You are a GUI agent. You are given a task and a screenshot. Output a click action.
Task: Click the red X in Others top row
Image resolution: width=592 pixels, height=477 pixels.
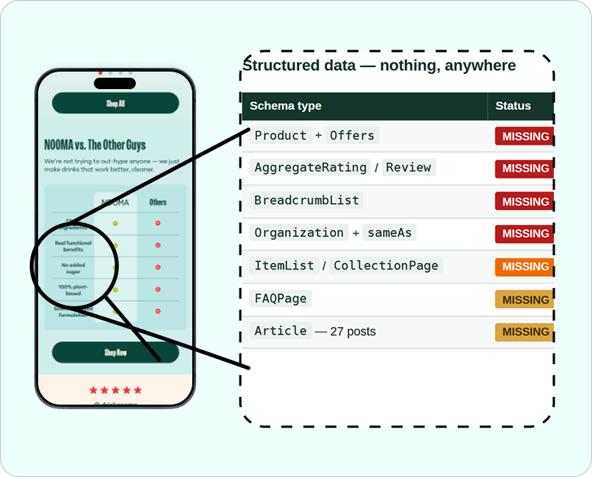pos(158,223)
